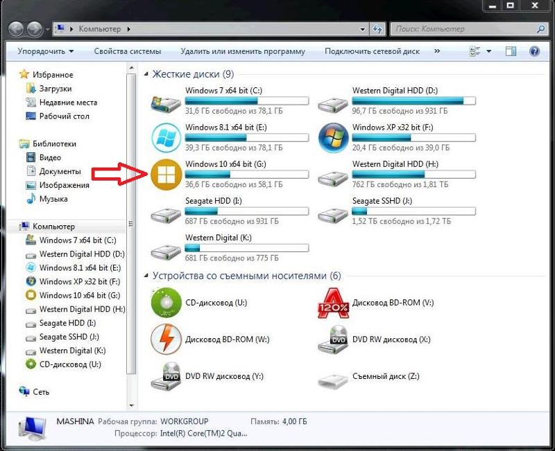555x451 pixels.
Task: Open the BD-ROM (W:) drive with lightning icon
Action: coord(166,339)
